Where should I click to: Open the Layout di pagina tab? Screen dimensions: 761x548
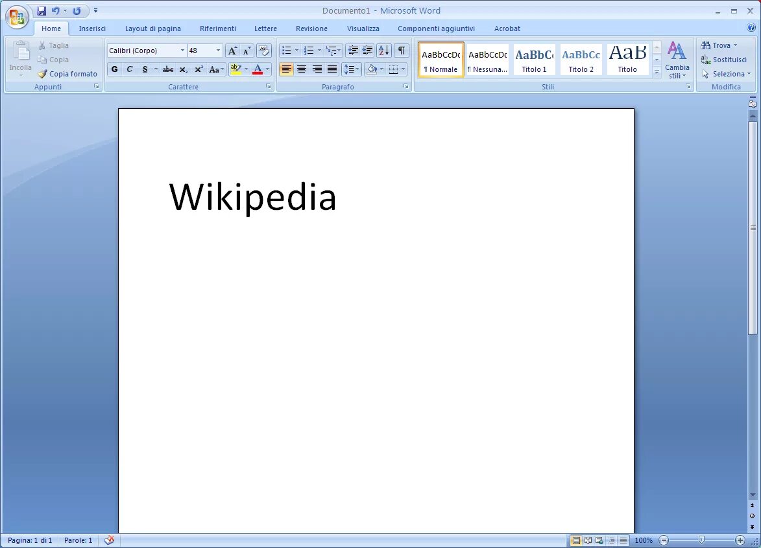(153, 29)
